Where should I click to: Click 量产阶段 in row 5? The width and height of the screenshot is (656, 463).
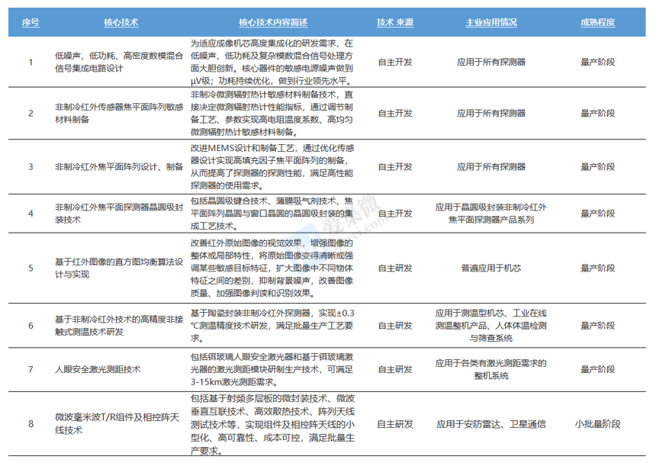click(597, 268)
